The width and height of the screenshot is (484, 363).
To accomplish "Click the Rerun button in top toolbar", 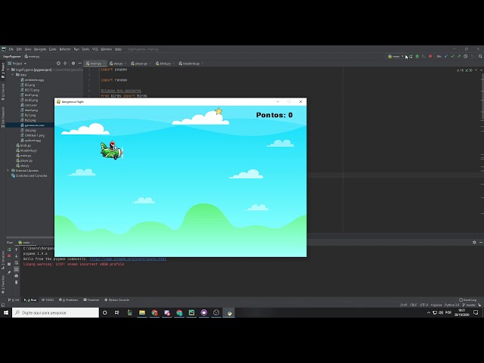I will click(x=411, y=57).
